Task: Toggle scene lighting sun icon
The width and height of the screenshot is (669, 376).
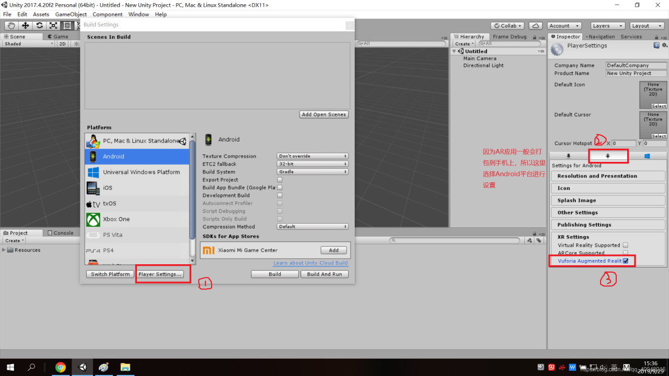Action: click(77, 44)
